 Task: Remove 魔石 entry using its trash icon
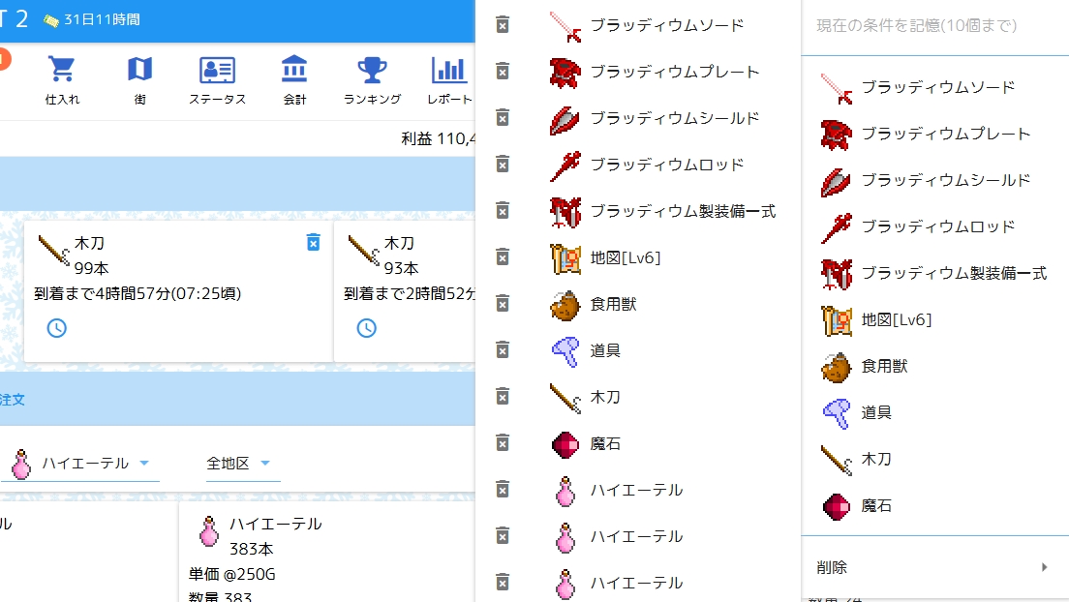(x=502, y=443)
